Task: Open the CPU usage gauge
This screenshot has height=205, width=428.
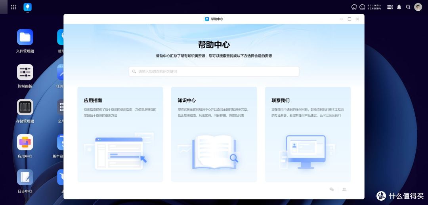Action: [x=354, y=7]
